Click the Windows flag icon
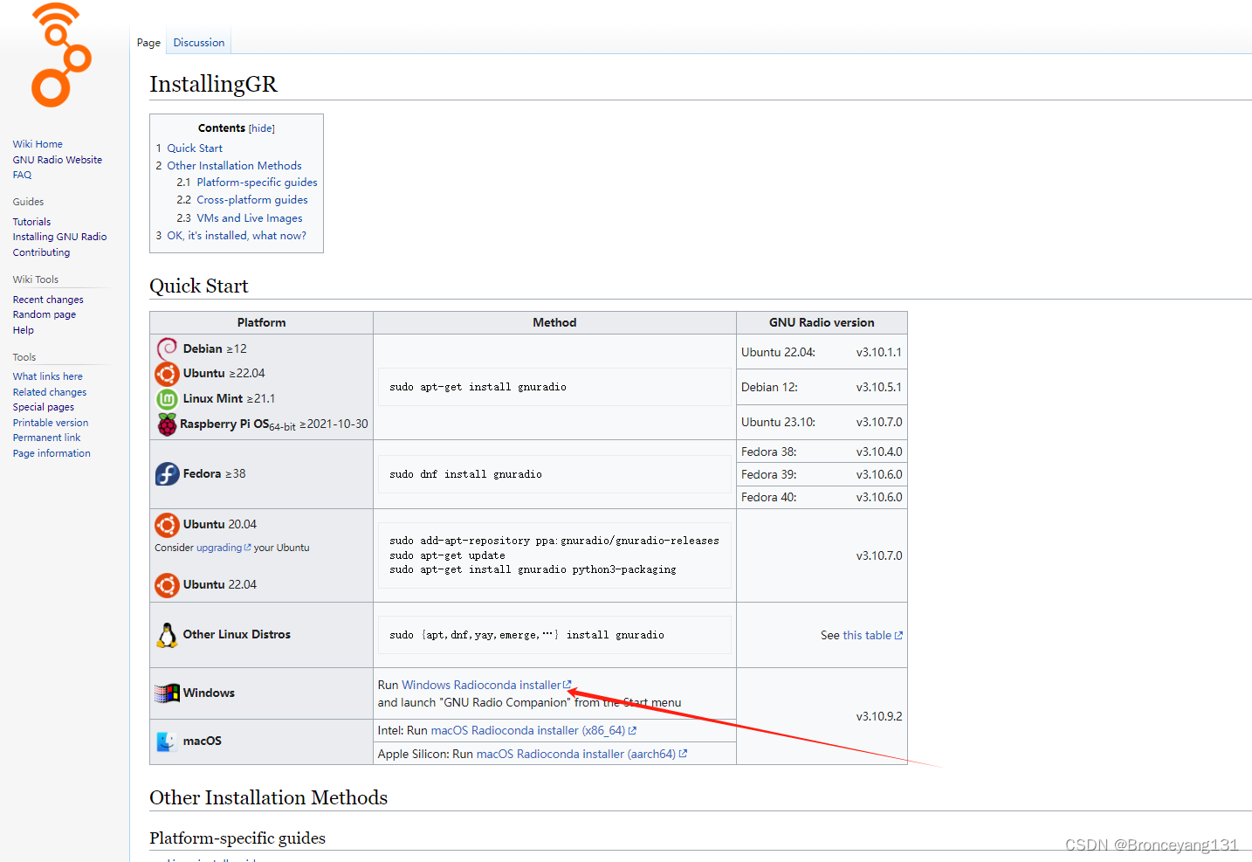This screenshot has width=1252, height=862. (x=167, y=693)
